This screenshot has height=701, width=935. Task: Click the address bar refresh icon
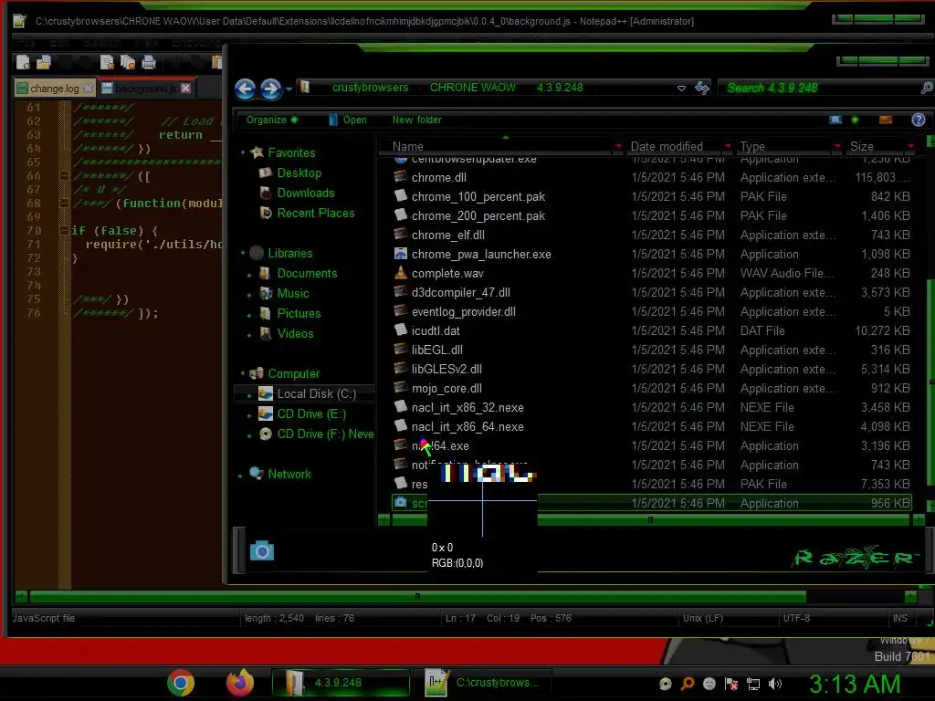(x=702, y=89)
